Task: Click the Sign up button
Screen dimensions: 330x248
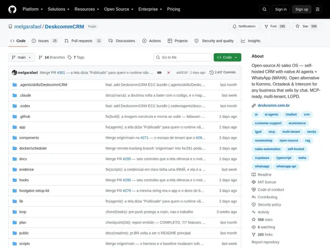Action: 301,9
